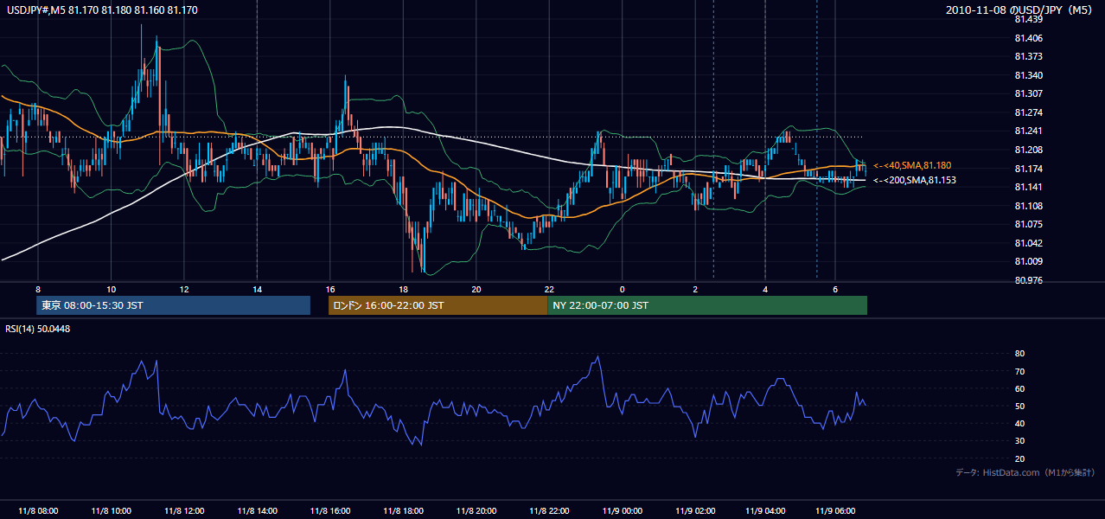Click price axis value 81.241
Screen dimensions: 1105x519
pos(1028,131)
